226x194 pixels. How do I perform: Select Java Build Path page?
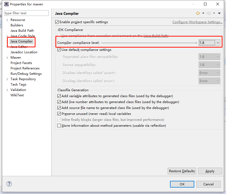pos(22,31)
